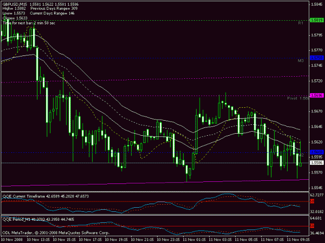The image size is (325, 243).
Task: Click the 1.5645 price scale value
Action: [317, 127]
